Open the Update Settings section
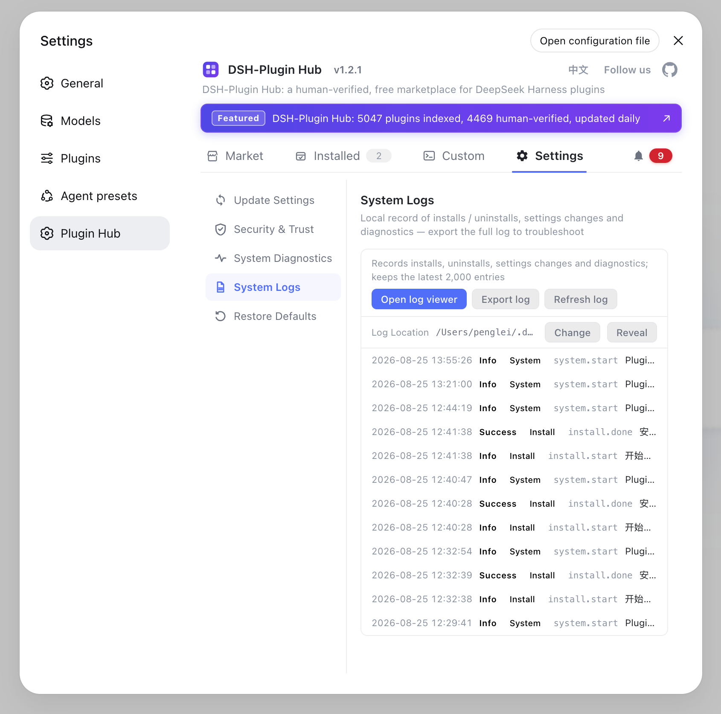Image resolution: width=721 pixels, height=714 pixels. point(273,200)
